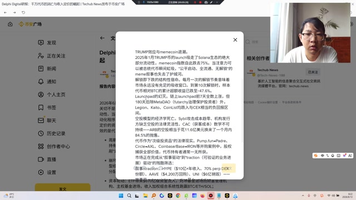Open 创作者中心 in the sidebar

coord(54,147)
